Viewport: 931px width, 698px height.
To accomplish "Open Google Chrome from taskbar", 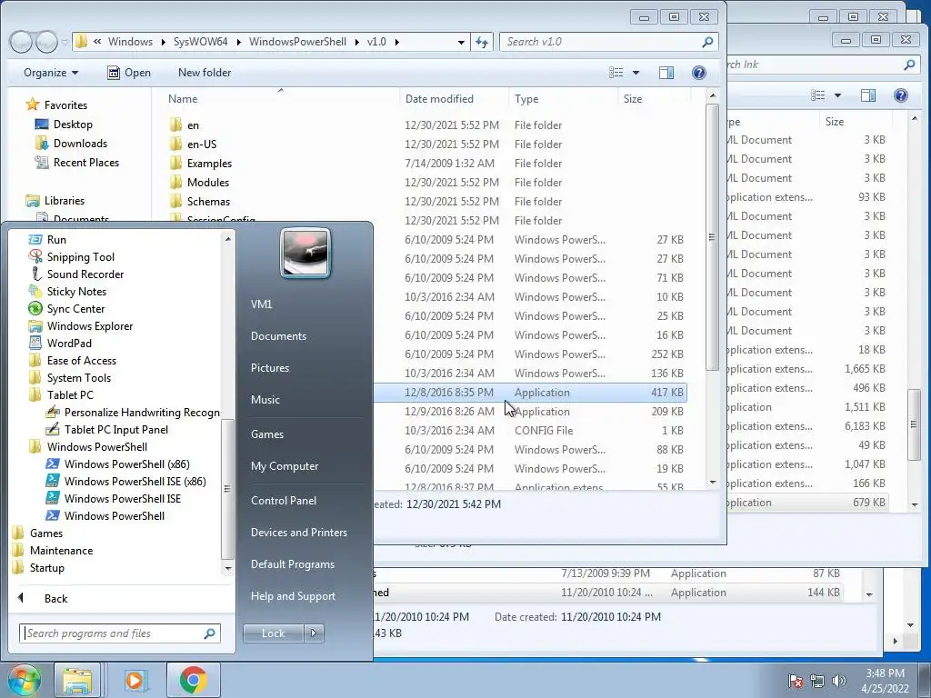I will tap(193, 680).
